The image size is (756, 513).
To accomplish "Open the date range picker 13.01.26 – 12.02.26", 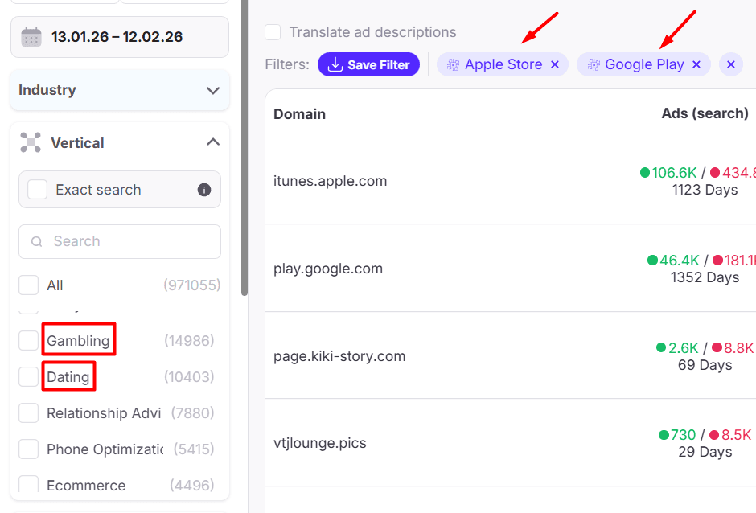I will (x=120, y=37).
